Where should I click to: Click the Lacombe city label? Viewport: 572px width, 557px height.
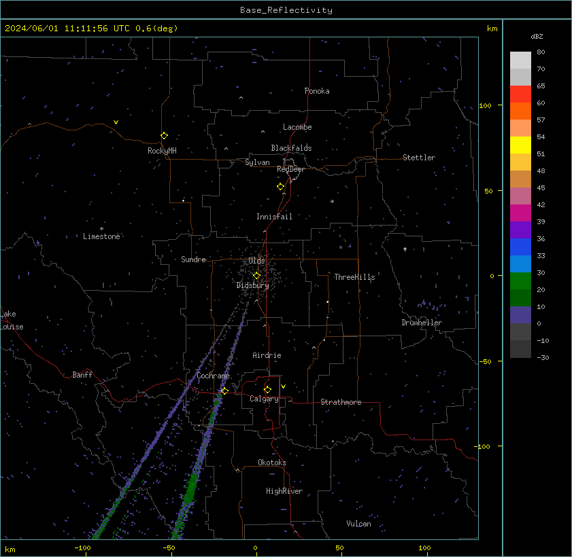point(297,127)
